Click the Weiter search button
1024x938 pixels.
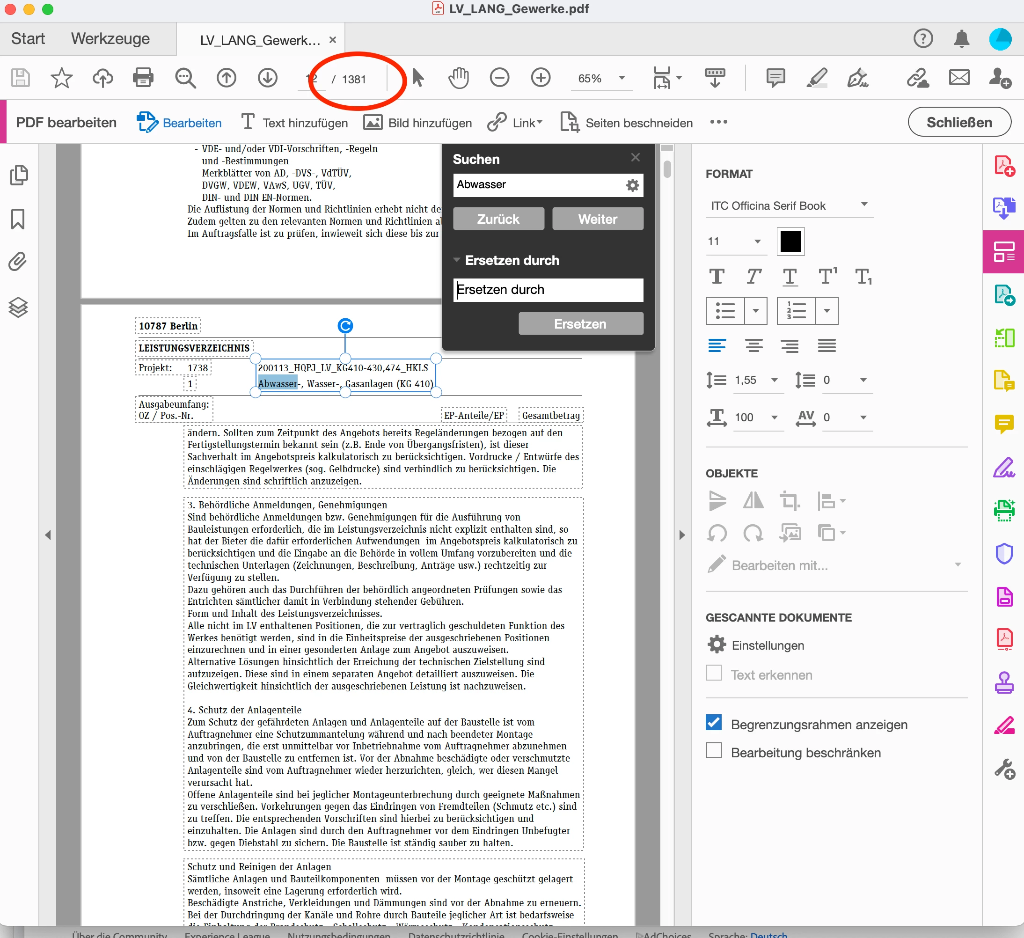coord(597,219)
